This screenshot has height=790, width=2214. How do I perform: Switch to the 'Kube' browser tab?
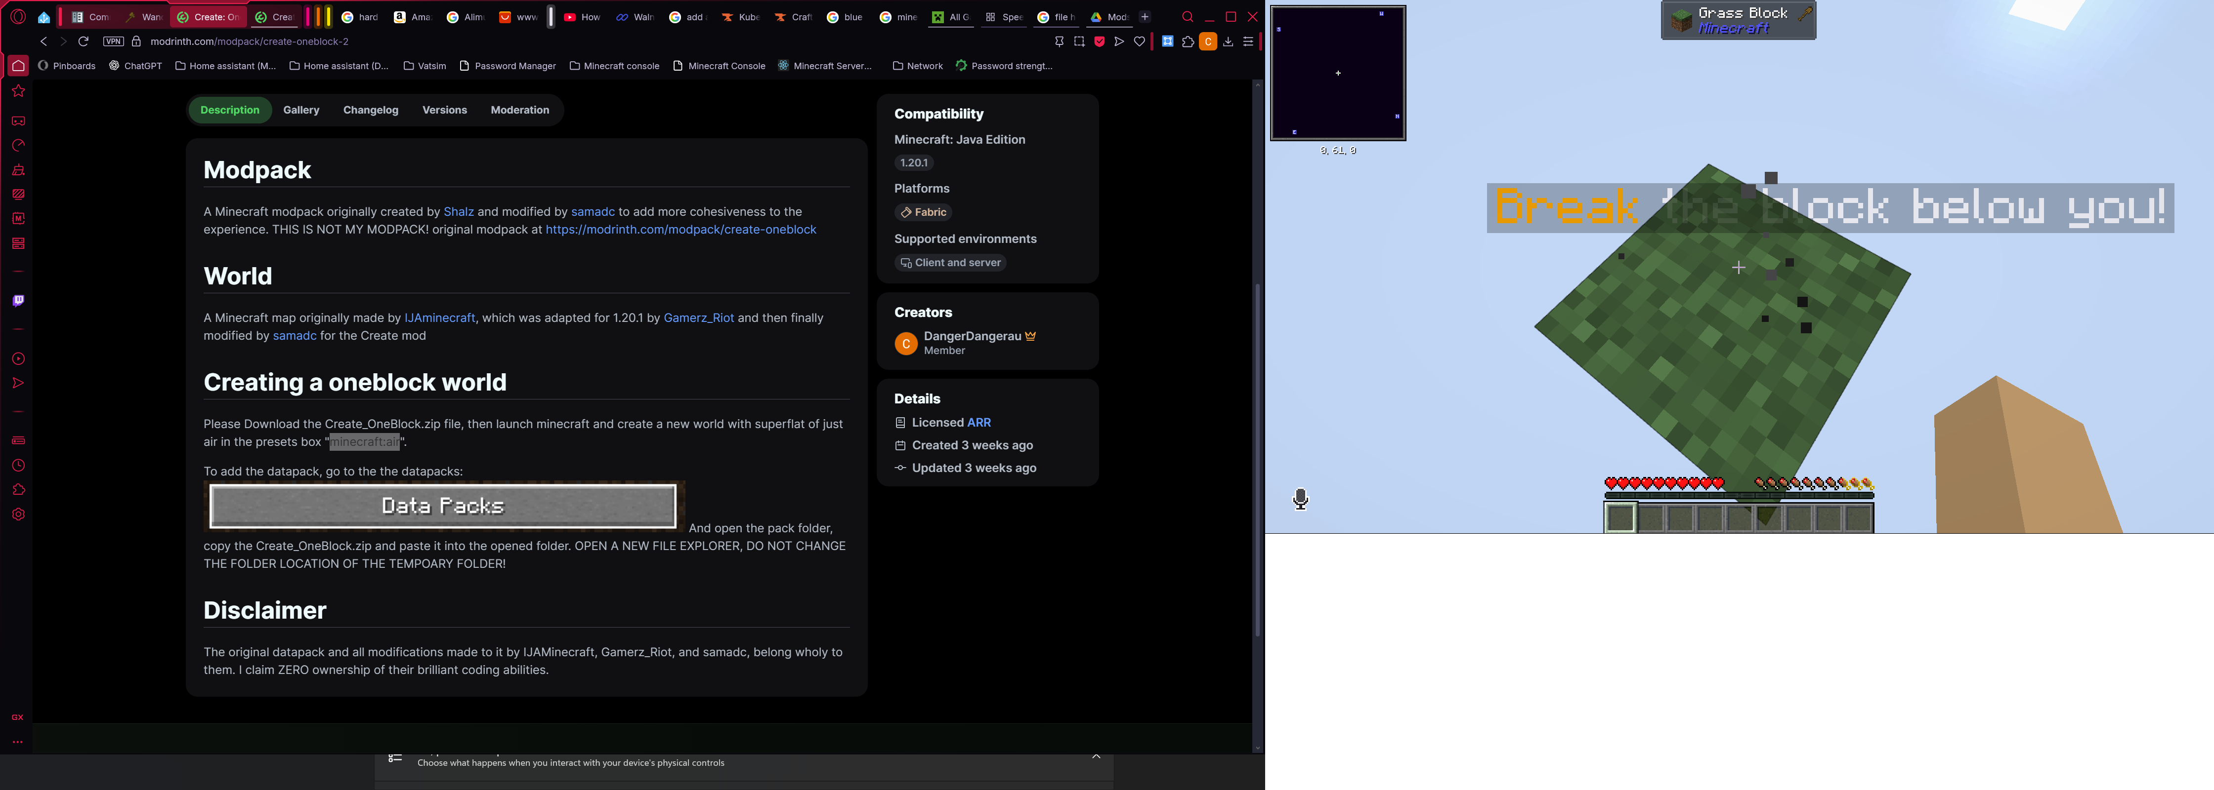741,16
